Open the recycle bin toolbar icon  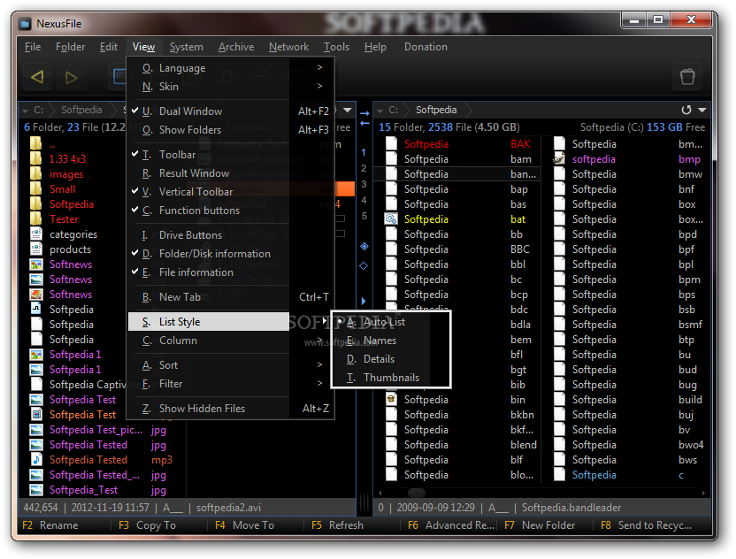(x=687, y=76)
